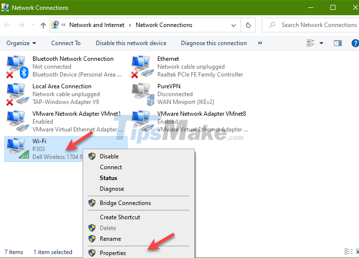Click the shield icon beside Rename
Viewport: 359px width, 258px height.
coord(92,238)
